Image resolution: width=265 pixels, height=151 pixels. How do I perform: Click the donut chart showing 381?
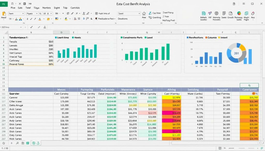(x=236, y=53)
